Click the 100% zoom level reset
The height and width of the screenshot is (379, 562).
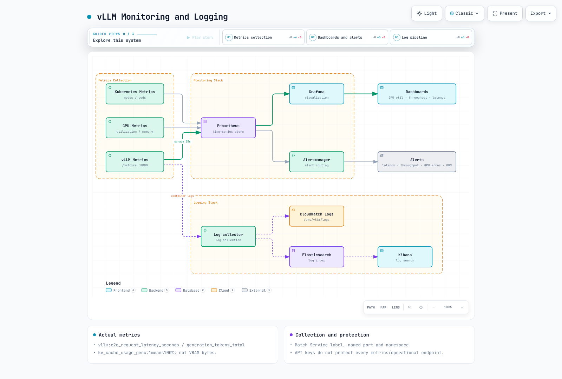click(x=448, y=307)
